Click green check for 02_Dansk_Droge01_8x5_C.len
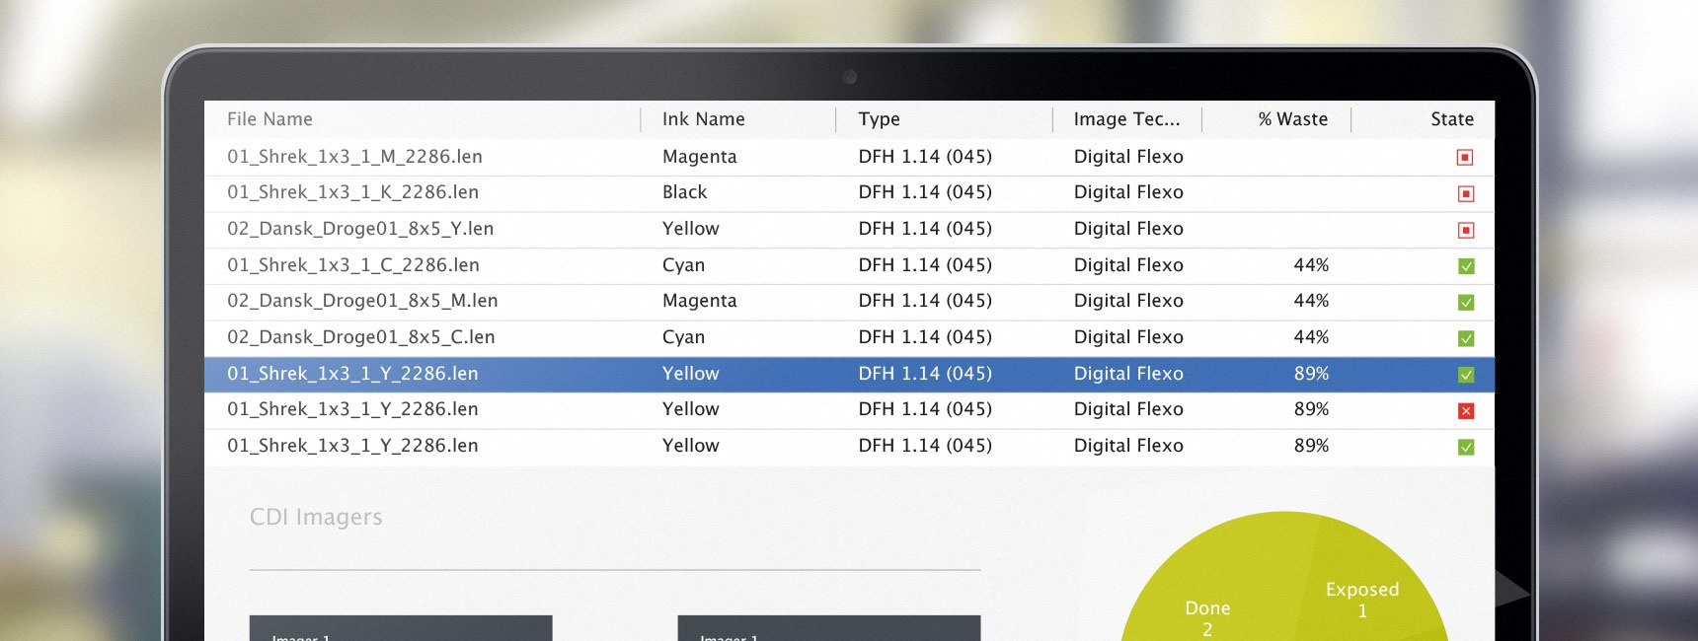 click(1465, 339)
